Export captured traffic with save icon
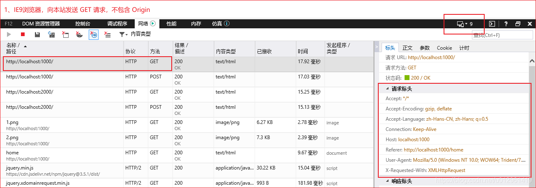 point(37,35)
